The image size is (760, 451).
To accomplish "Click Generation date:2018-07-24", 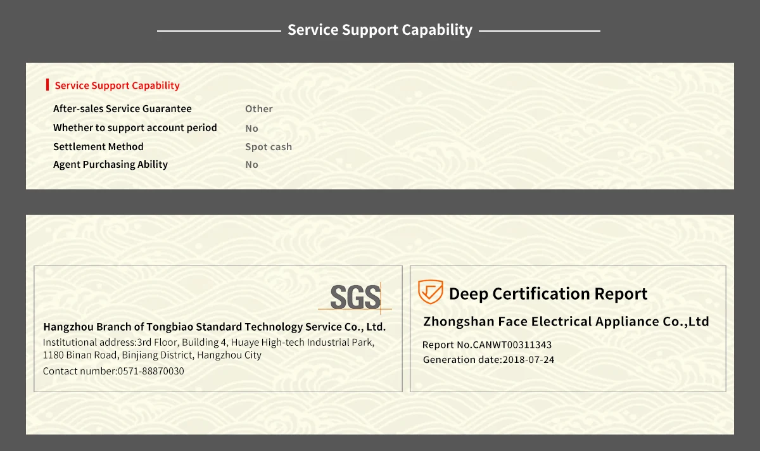I will (488, 360).
